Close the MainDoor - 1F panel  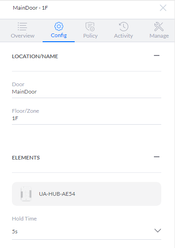[163, 8]
